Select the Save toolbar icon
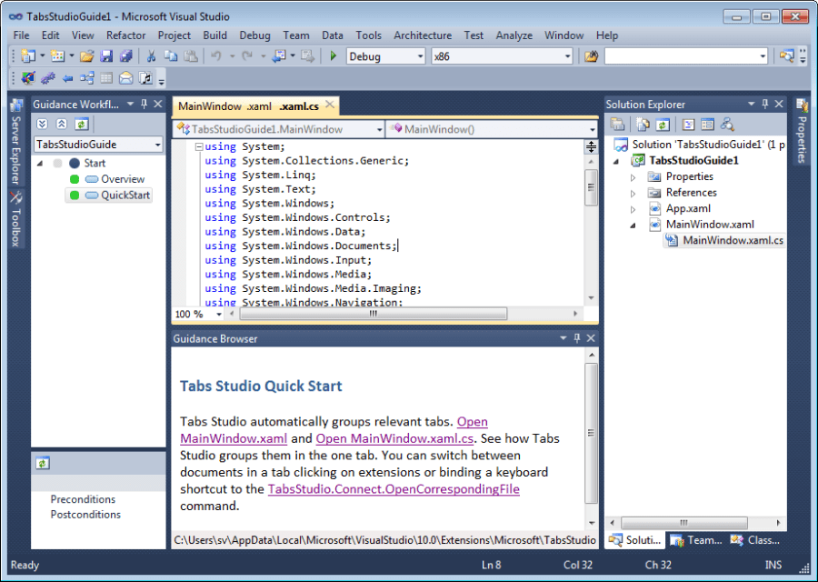This screenshot has height=582, width=818. pos(105,55)
